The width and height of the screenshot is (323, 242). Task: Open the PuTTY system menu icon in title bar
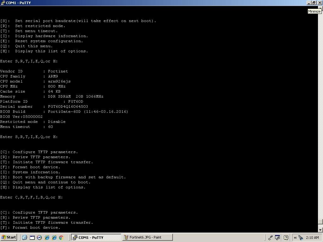(x=3, y=3)
